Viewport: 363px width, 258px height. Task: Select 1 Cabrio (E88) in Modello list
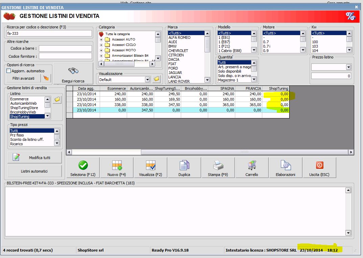pyautogui.click(x=234, y=51)
